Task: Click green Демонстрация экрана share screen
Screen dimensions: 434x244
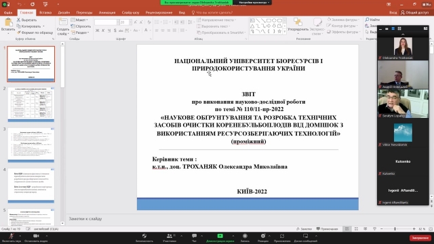Action: click(220, 237)
